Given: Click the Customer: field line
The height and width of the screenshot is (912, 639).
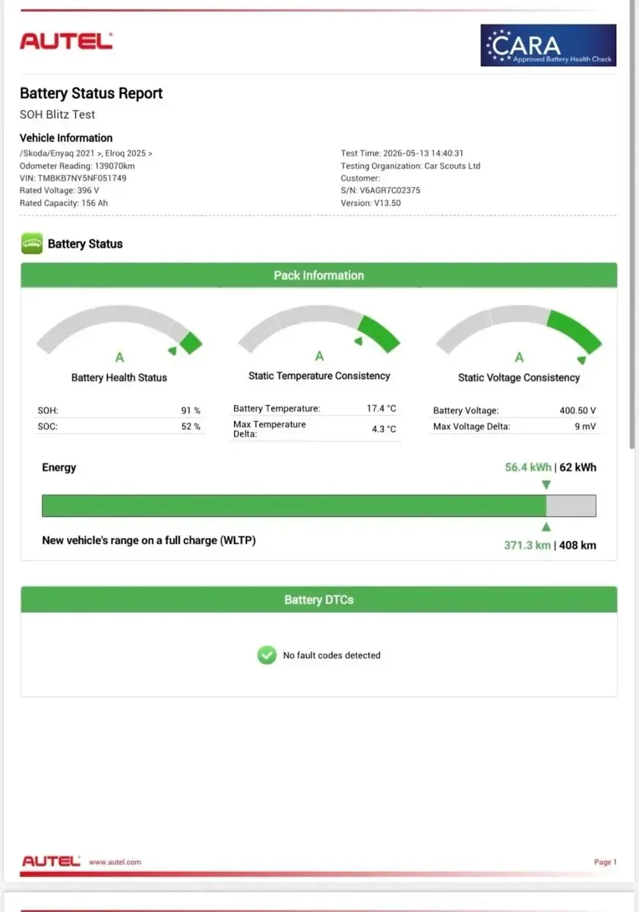Looking at the screenshot, I should click(x=360, y=179).
